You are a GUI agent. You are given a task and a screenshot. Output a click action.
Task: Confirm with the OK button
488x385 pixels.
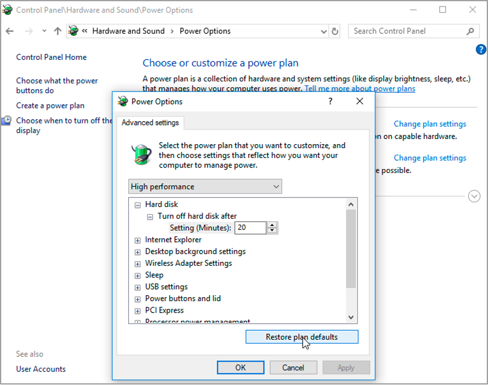[241, 368]
